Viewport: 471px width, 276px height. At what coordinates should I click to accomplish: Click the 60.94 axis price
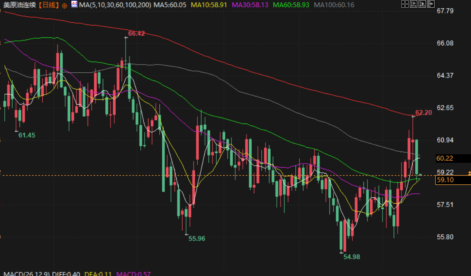[445, 140]
